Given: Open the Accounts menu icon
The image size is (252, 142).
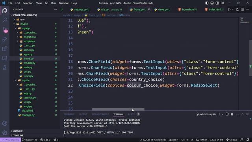Looking at the screenshot, I should (5, 123).
